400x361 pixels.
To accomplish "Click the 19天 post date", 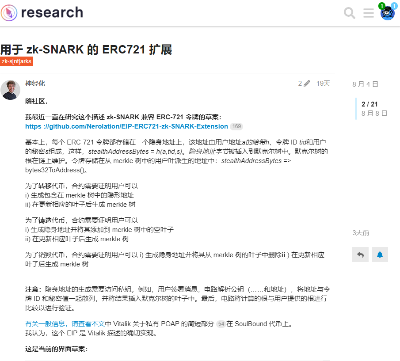I will point(323,84).
